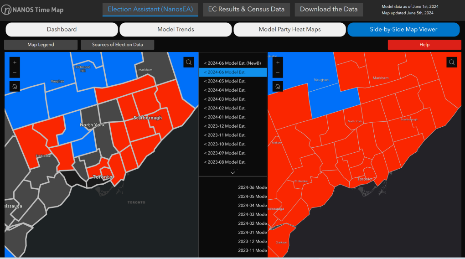The height and width of the screenshot is (259, 465).
Task: Click Scarborough label on left map
Action: 148,118
